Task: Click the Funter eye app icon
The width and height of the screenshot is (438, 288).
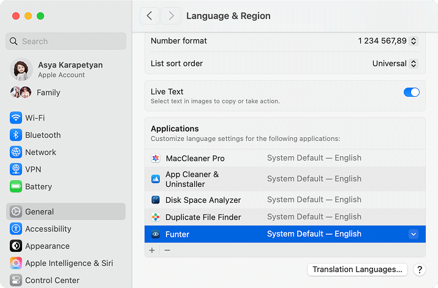Action: point(156,234)
